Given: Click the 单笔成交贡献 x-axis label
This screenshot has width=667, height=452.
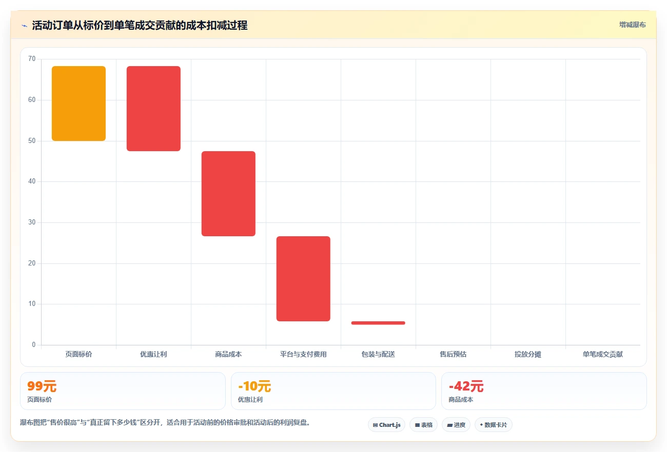Looking at the screenshot, I should 603,354.
